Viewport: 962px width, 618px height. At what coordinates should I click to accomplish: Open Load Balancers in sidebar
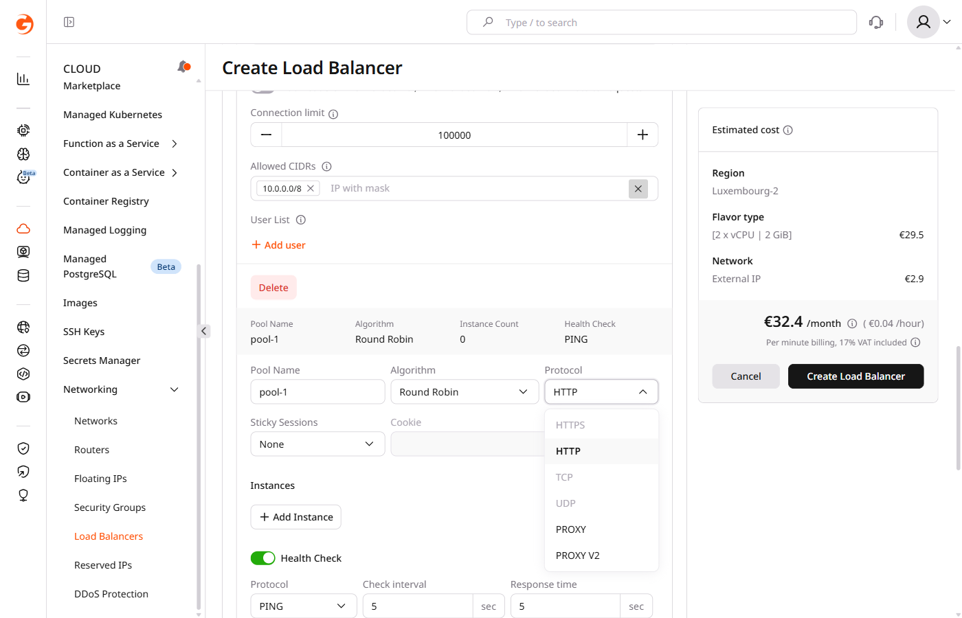tap(109, 536)
